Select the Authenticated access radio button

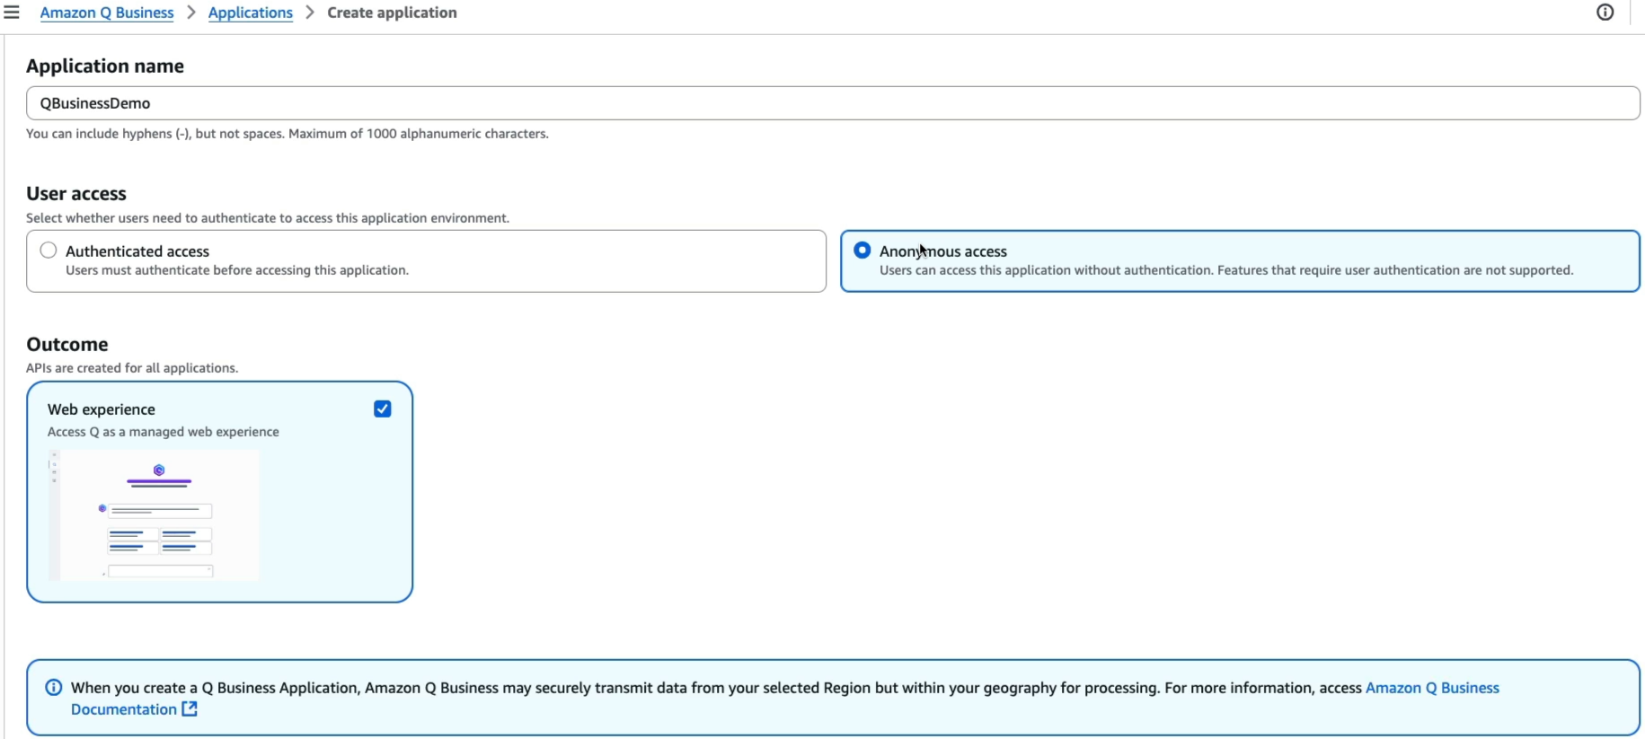[49, 251]
